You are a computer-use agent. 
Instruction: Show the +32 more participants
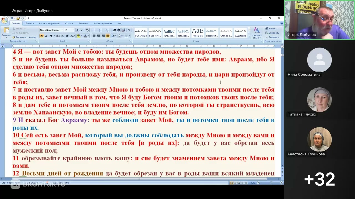pos(319,179)
